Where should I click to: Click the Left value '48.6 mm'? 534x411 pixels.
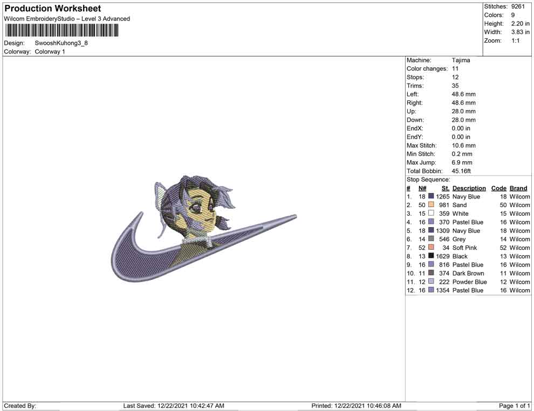click(x=463, y=94)
